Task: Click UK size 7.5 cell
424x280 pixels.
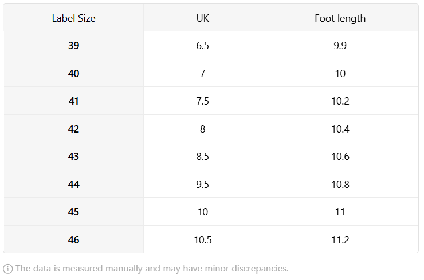Action: [x=202, y=101]
